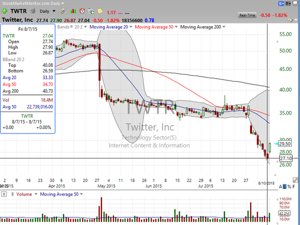
Task: Open StockMarketMentor.com Daily layout dropdown
Action: click(x=62, y=3)
